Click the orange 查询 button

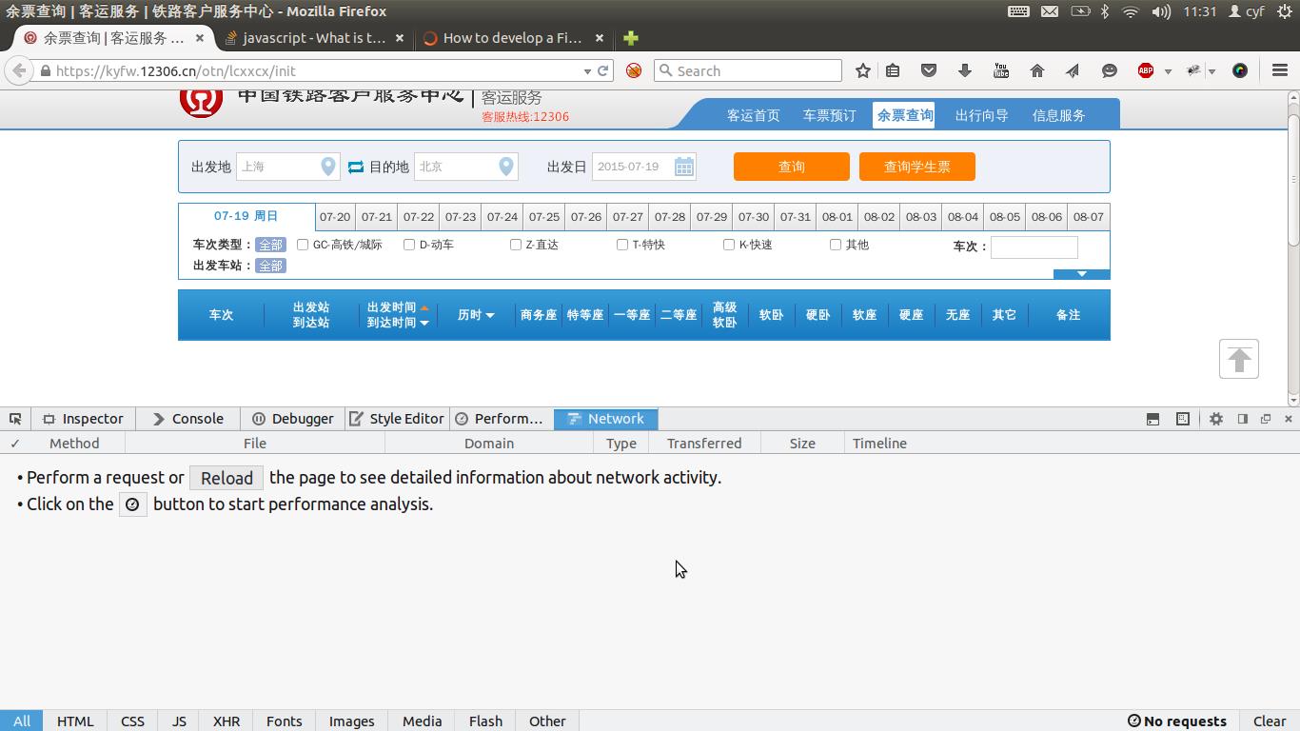(x=792, y=167)
